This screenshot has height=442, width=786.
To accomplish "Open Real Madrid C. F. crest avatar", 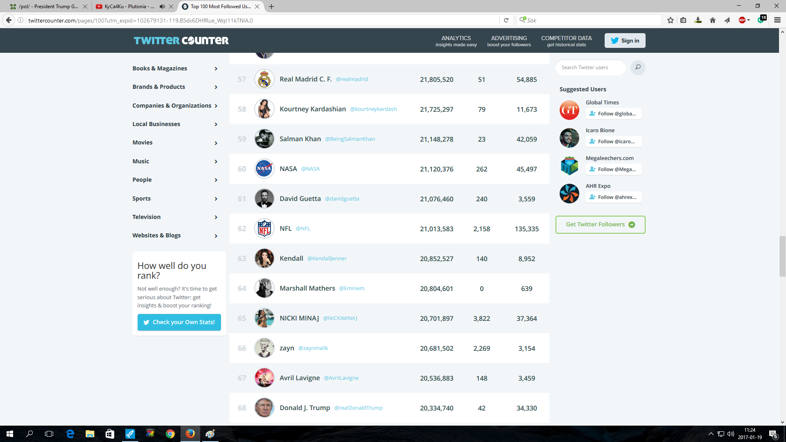I will pyautogui.click(x=264, y=79).
